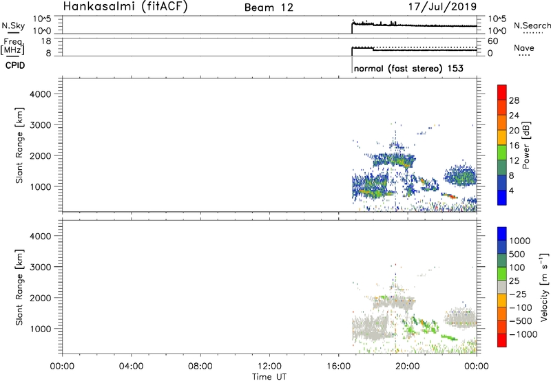Viewport: 551px width, 381px height.
Task: Click the "Time UT" x-axis label
Action: [x=269, y=377]
